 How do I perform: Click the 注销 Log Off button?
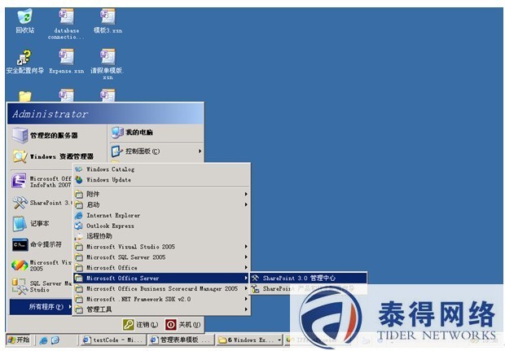click(x=141, y=325)
